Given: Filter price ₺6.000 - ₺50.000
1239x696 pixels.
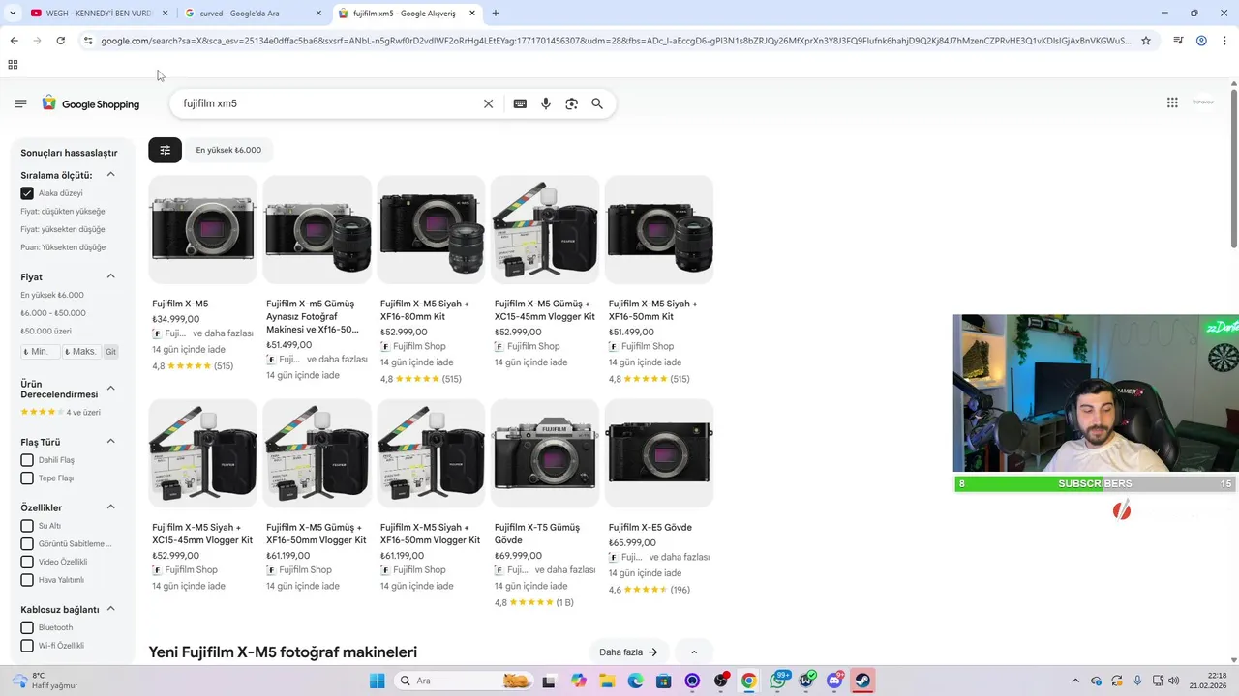Looking at the screenshot, I should tap(53, 313).
